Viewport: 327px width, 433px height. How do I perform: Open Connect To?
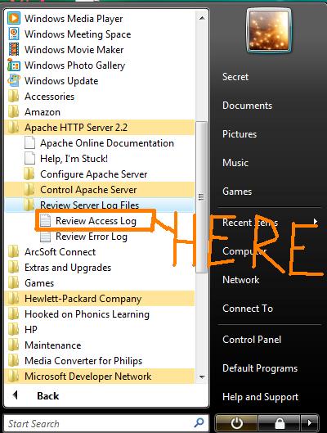click(x=248, y=309)
